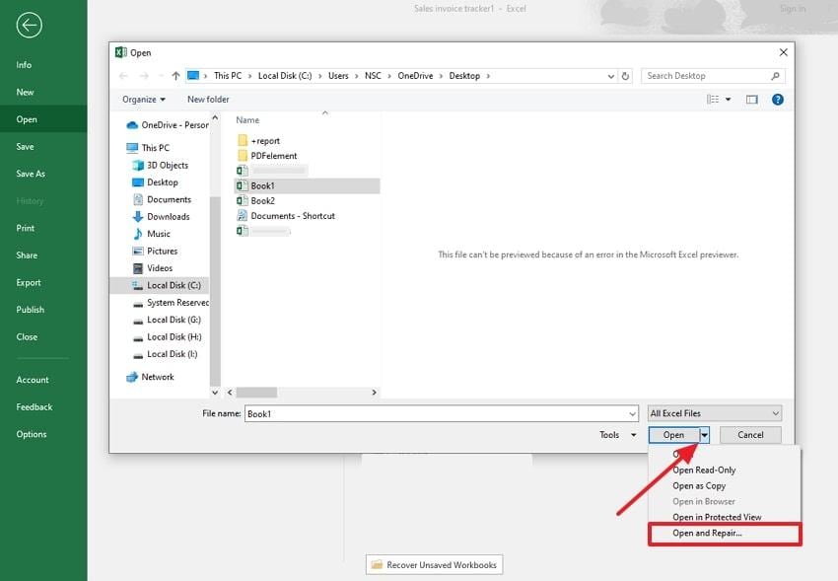Image resolution: width=838 pixels, height=581 pixels.
Task: Click NSC in the address path
Action: [373, 76]
